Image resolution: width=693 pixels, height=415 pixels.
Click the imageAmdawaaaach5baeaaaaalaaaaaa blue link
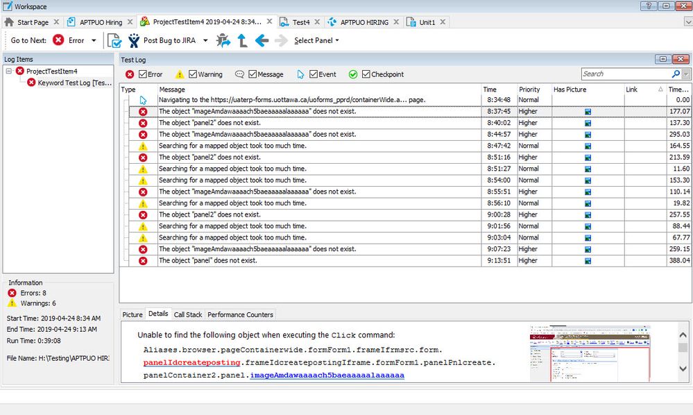point(327,375)
